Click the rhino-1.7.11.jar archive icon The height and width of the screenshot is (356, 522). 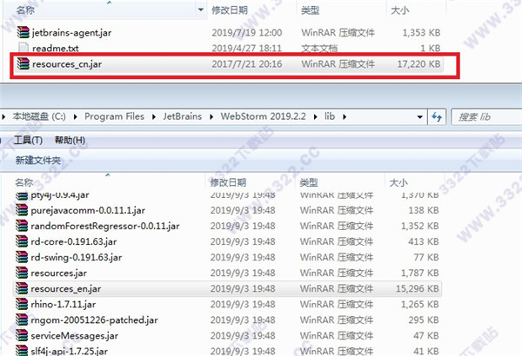tap(22, 304)
